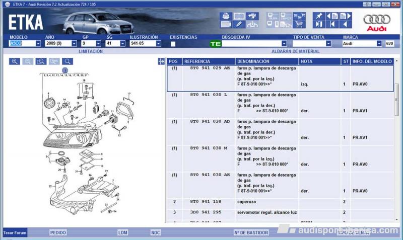This screenshot has width=403, height=240.
Task: Click the multiple shopping carts icon
Action: click(x=299, y=16)
